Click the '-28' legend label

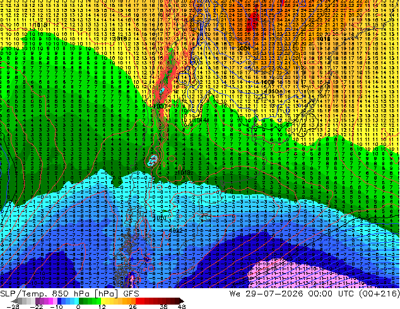click(x=13, y=306)
